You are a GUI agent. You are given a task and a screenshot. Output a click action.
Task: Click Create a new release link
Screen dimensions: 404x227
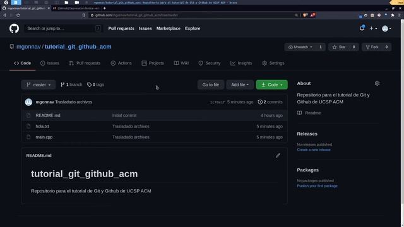click(x=314, y=150)
